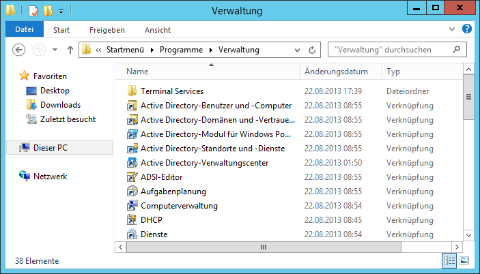This screenshot has width=480, height=274.
Task: Open the address bar history dropdown
Action: coord(297,50)
